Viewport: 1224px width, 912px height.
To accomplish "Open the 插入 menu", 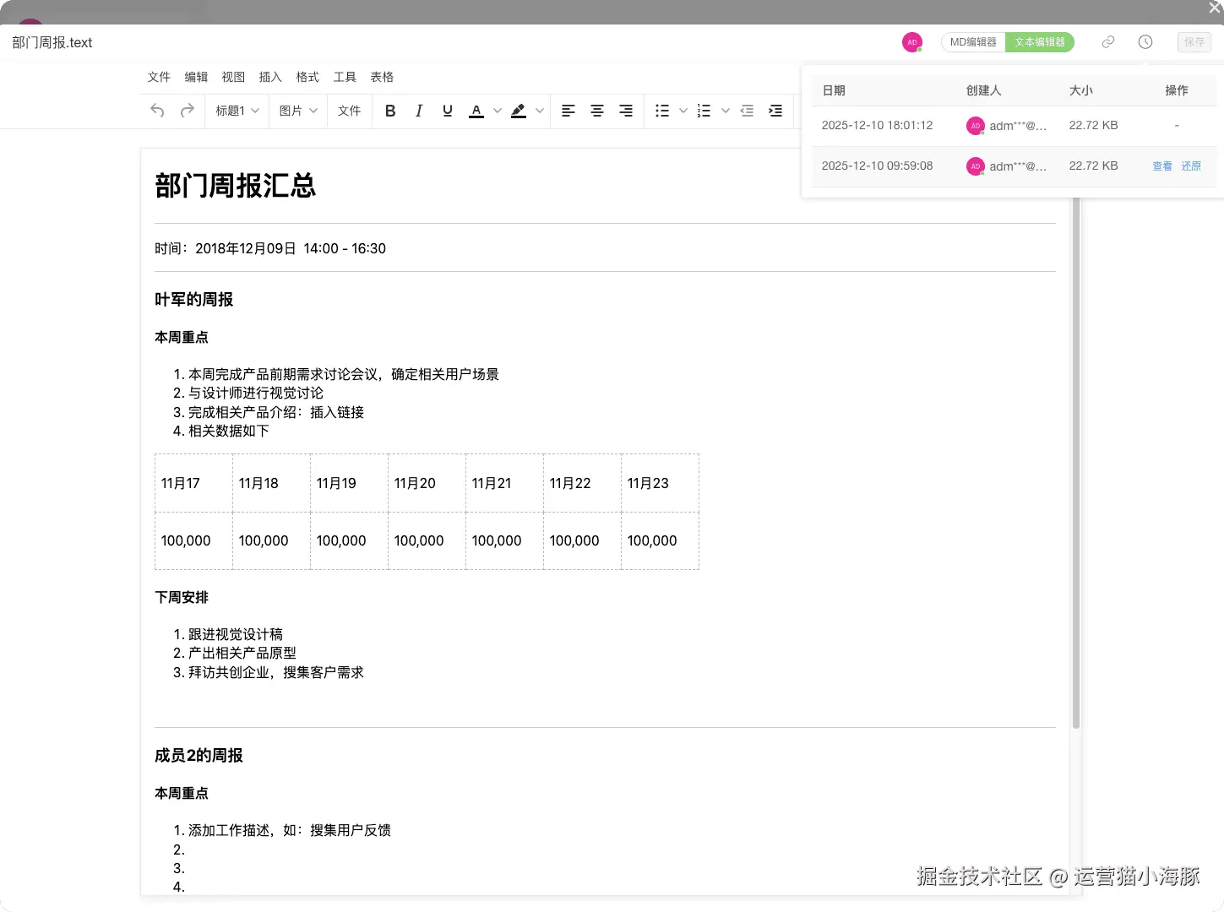I will [270, 77].
